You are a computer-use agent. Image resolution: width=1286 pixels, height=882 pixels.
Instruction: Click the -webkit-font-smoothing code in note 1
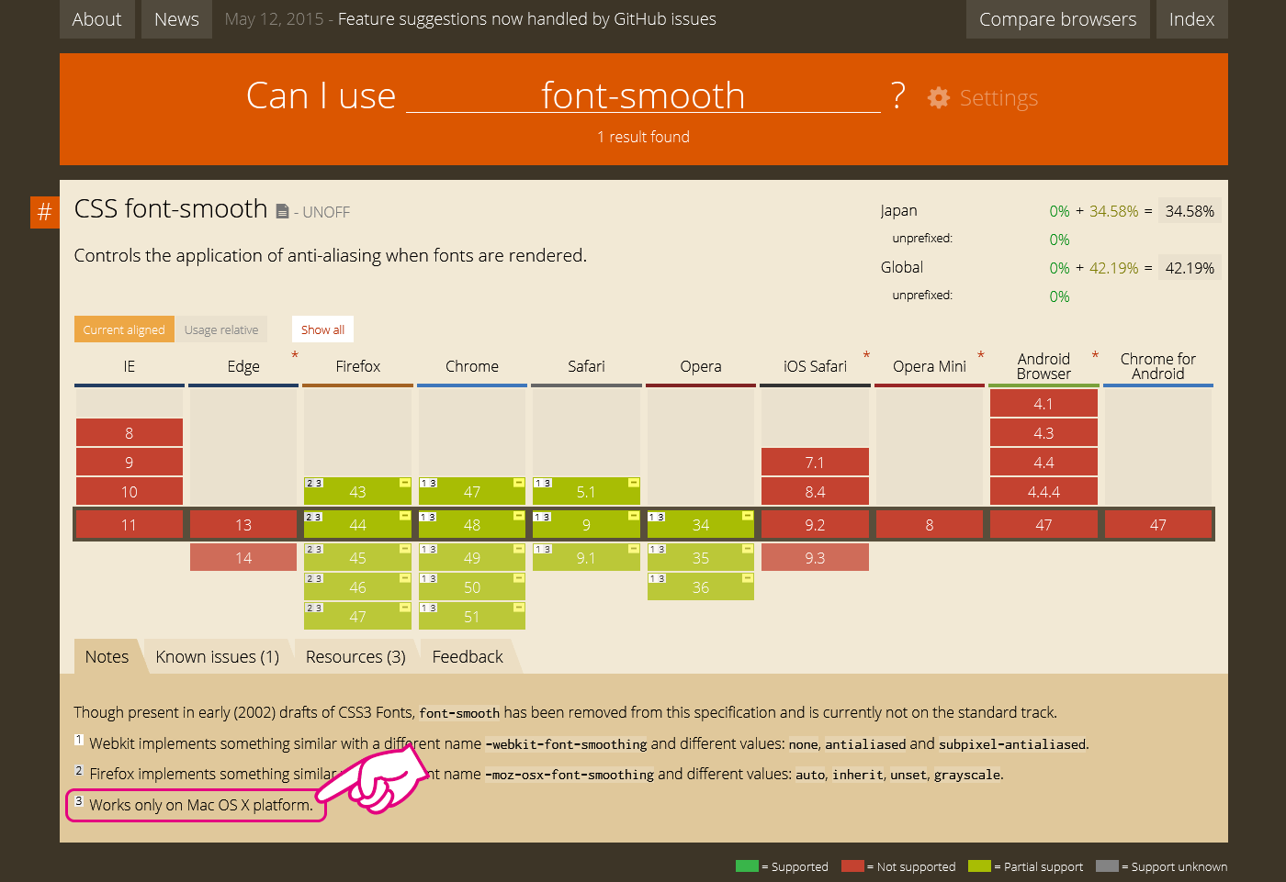[x=567, y=744]
